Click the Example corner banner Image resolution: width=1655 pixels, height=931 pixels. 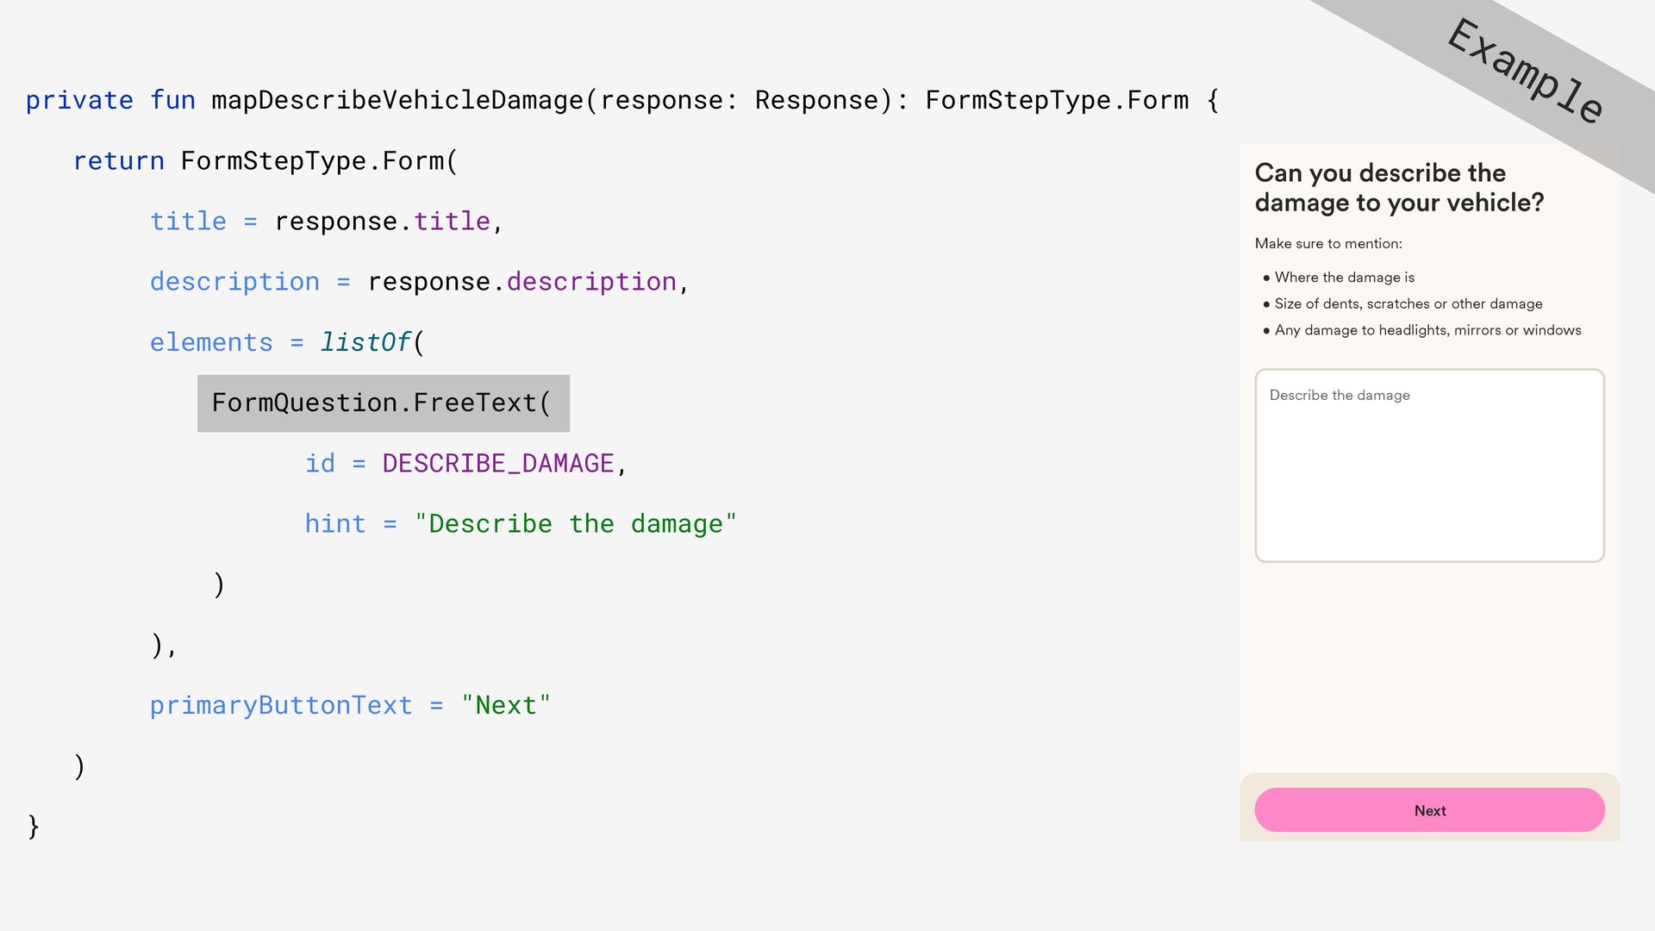[1524, 72]
